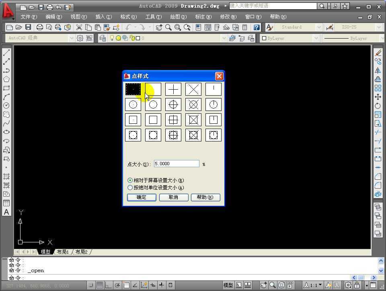Open the ISO-25 dimension style dropdown
Viewport: 386px width, 291px height.
click(x=379, y=27)
